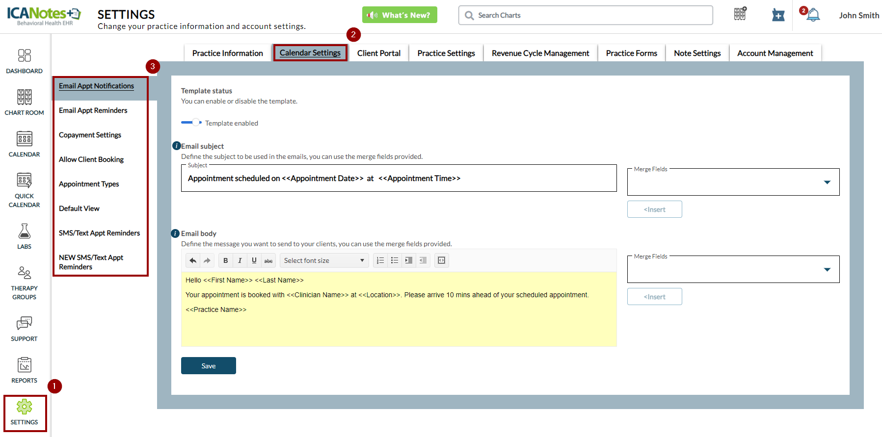Open the Select font size dropdown

[x=324, y=260]
